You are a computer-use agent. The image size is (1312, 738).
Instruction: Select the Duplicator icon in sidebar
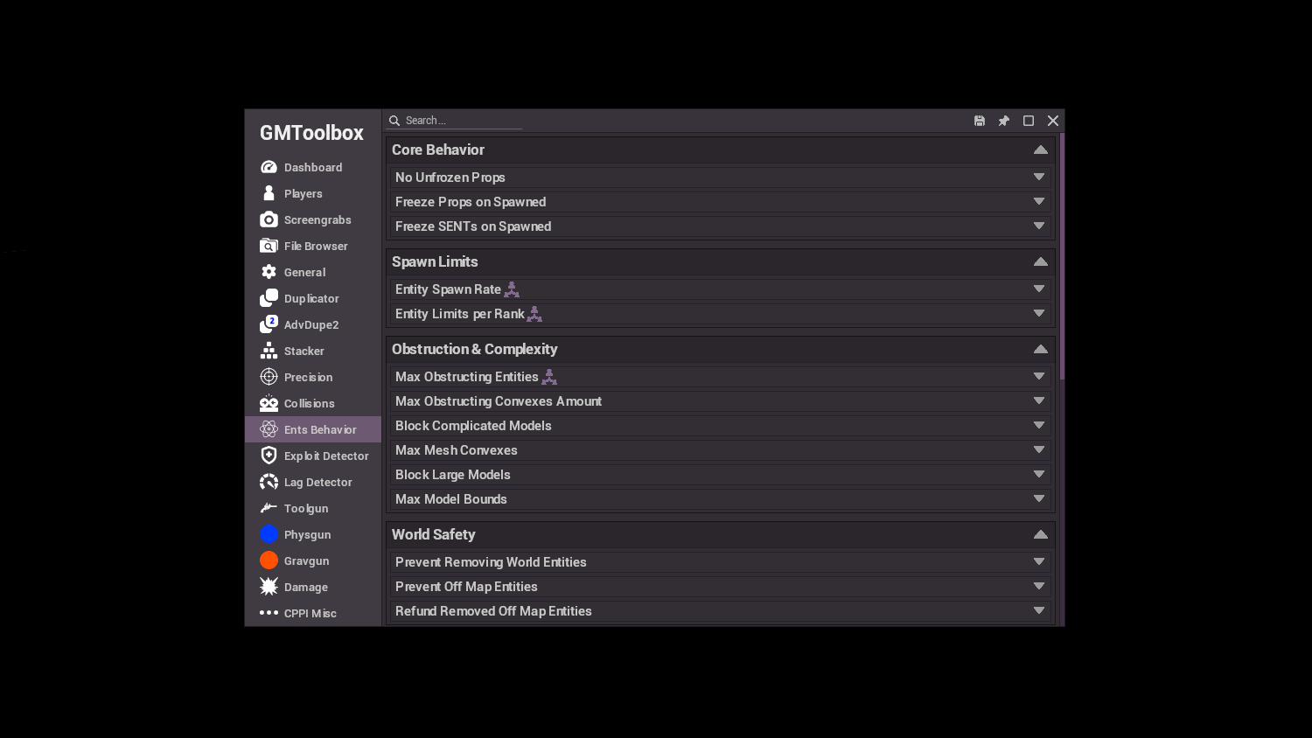point(269,298)
